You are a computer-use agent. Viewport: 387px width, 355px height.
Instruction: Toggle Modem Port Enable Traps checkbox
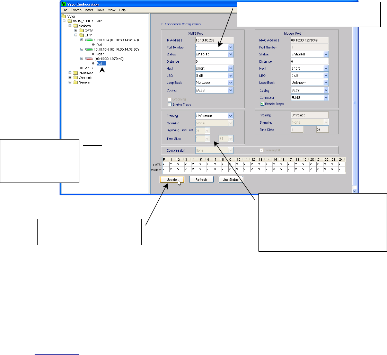click(x=263, y=104)
